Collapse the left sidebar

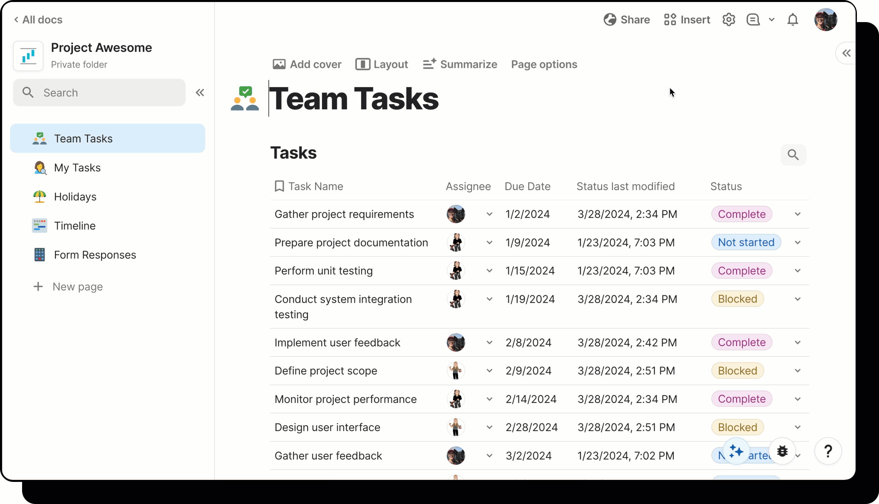tap(200, 92)
